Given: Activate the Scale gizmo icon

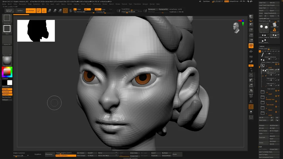Looking at the screenshot, I should click(x=55, y=11).
